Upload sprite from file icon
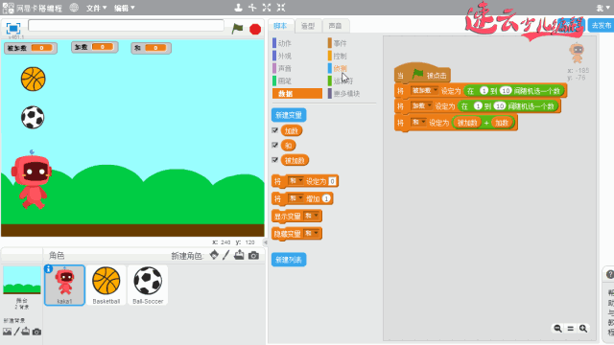The height and width of the screenshot is (345, 614). pyautogui.click(x=239, y=255)
